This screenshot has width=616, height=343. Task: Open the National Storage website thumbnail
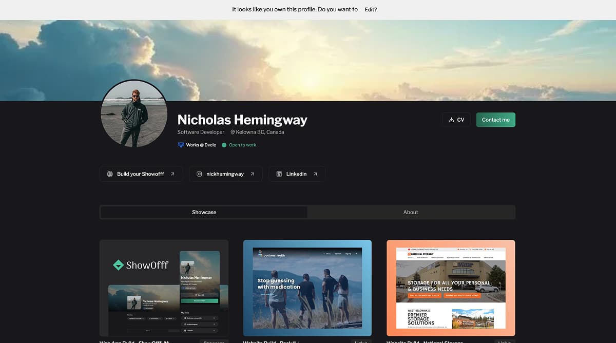coord(451,288)
